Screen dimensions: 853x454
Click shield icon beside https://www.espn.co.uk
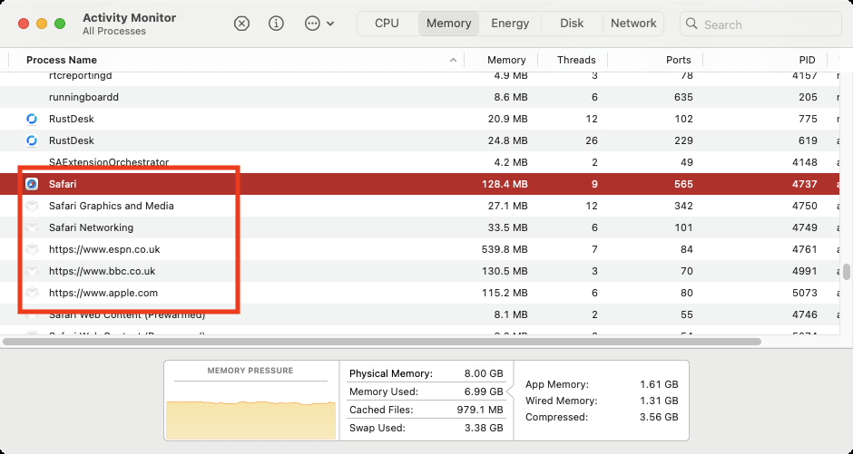pyautogui.click(x=32, y=249)
